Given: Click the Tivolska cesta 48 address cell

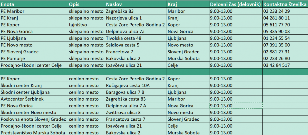Looking at the screenshot, I should (136, 38).
